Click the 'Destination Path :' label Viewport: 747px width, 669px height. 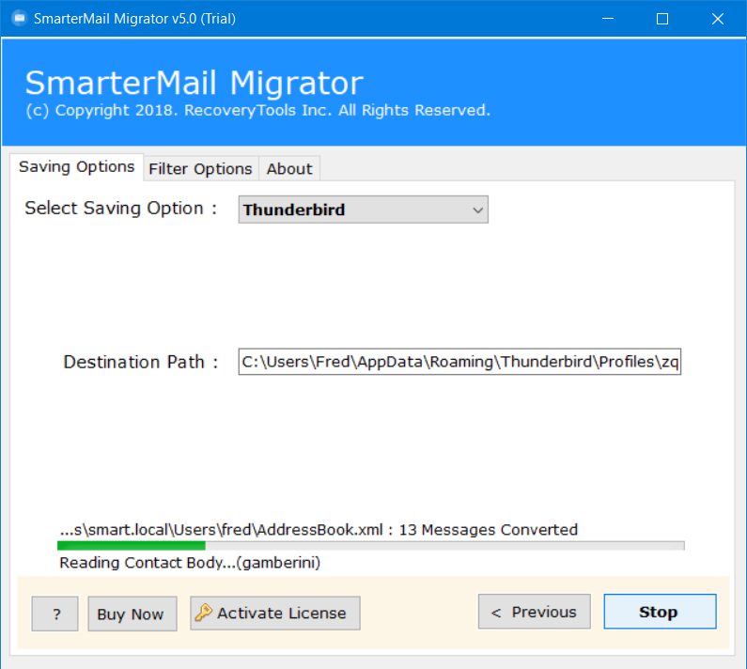tap(141, 362)
